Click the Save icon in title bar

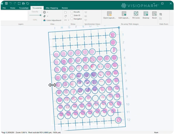tap(6, 3)
